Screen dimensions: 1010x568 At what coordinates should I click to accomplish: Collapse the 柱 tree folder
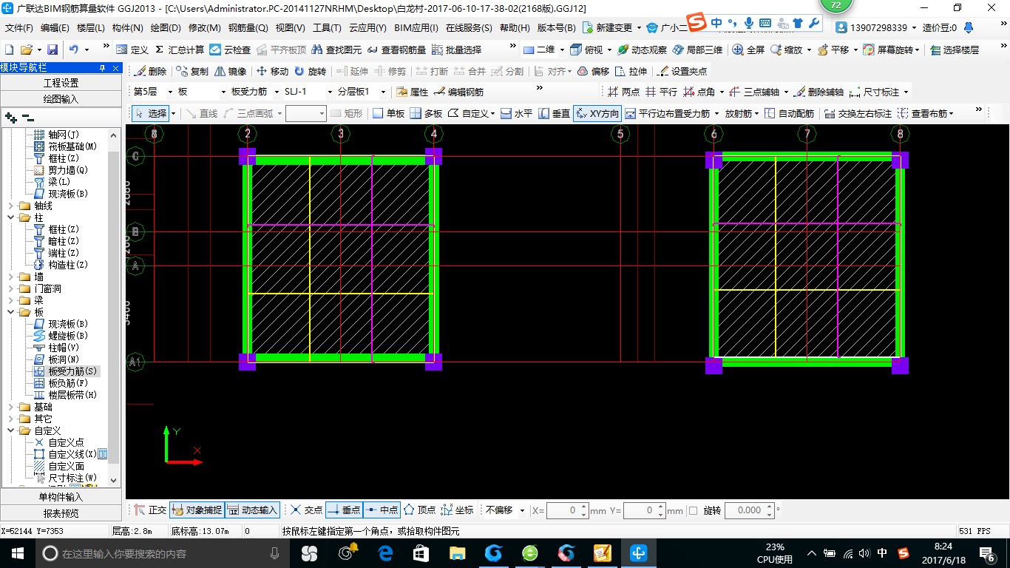pyautogui.click(x=10, y=217)
